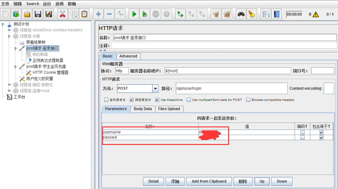Click the warning triangle error log icon

316,14
